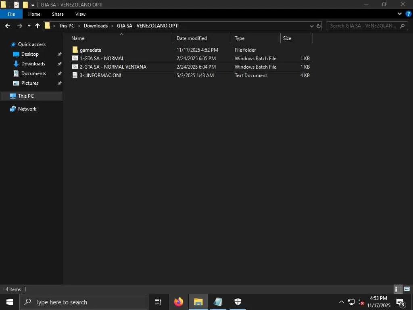Open Task View from the taskbar
The image size is (413, 310).
tap(158, 302)
